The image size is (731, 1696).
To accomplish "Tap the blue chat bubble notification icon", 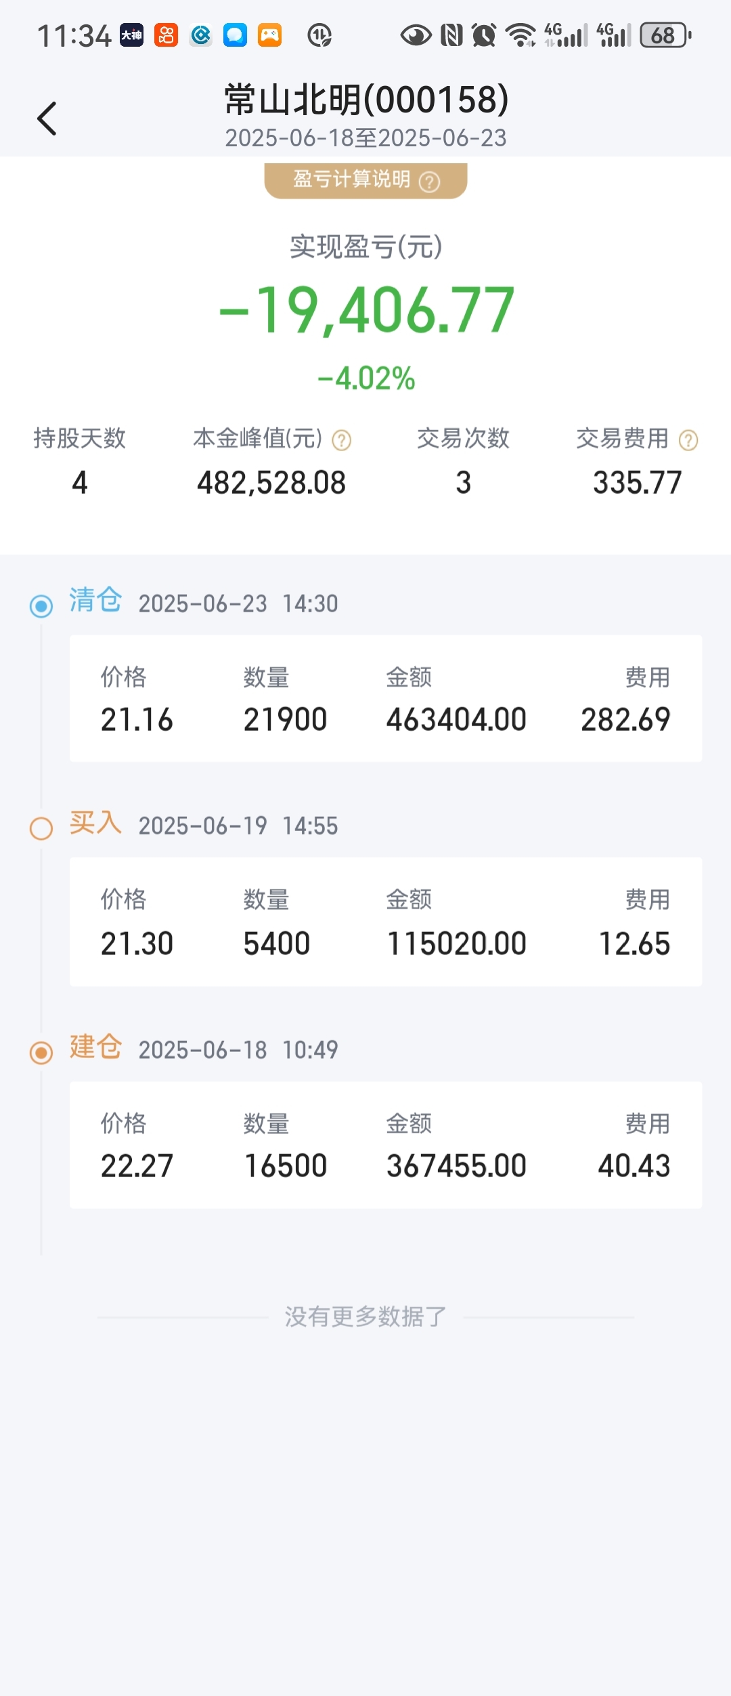I will point(235,35).
